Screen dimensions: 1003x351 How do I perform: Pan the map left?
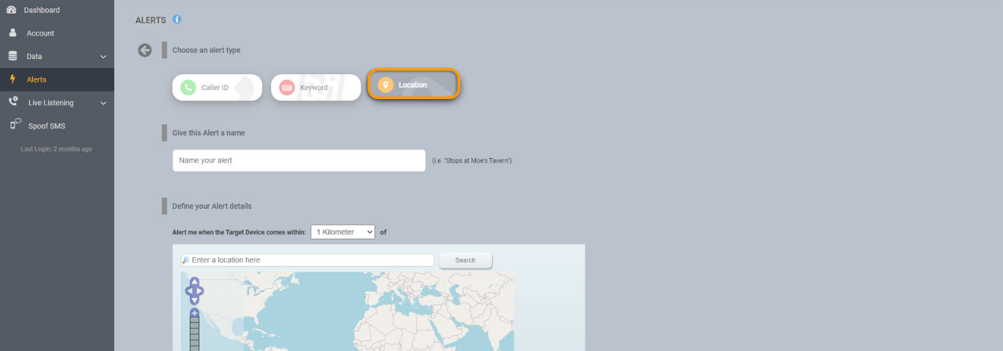pos(189,291)
